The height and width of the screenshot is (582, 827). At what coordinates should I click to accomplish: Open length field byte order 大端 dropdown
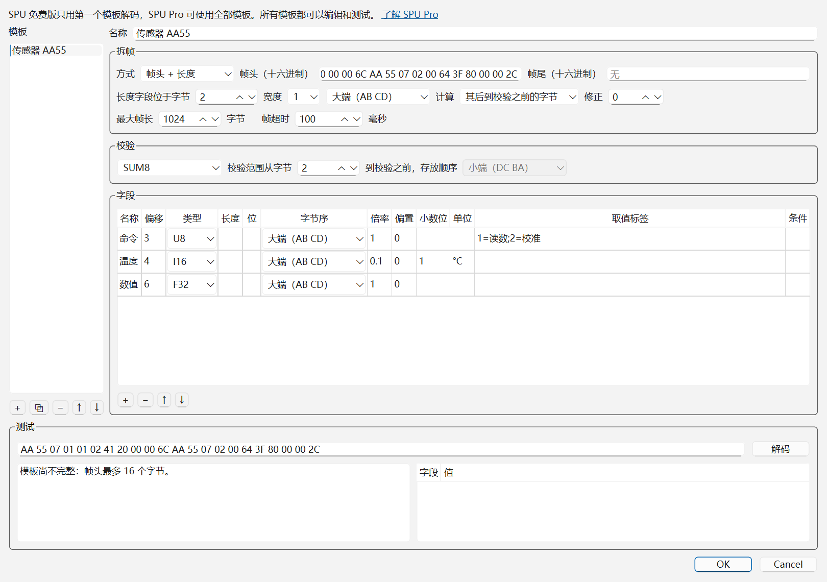(x=378, y=97)
